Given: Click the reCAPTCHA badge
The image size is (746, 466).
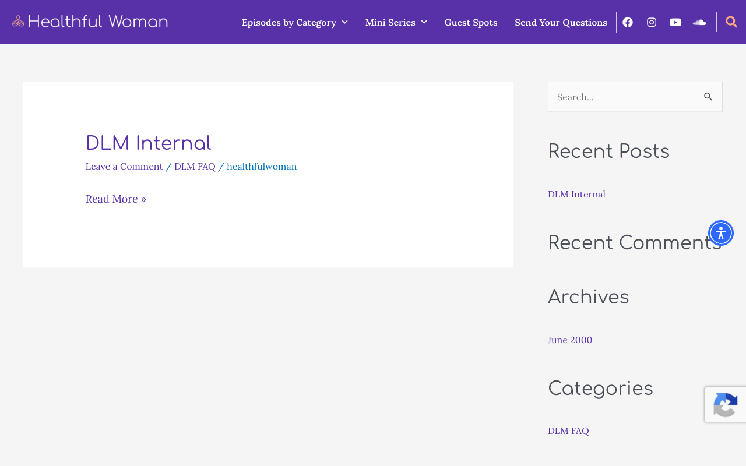Looking at the screenshot, I should tap(726, 405).
